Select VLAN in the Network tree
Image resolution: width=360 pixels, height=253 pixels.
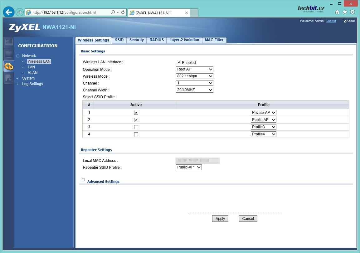coord(32,73)
